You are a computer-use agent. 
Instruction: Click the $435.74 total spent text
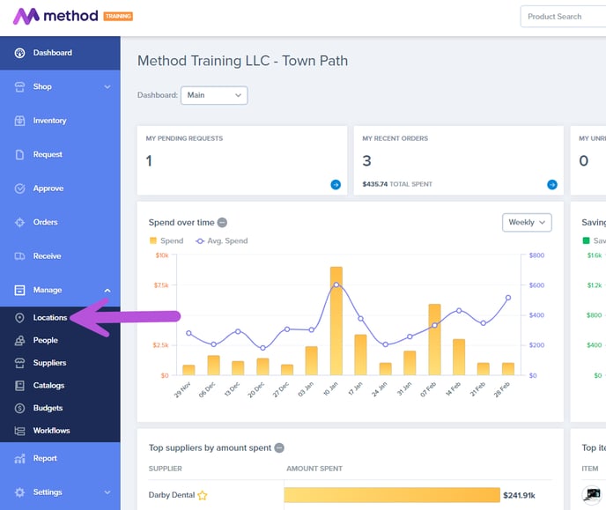397,184
